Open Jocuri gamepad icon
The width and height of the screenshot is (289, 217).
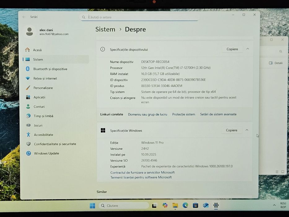28,125
